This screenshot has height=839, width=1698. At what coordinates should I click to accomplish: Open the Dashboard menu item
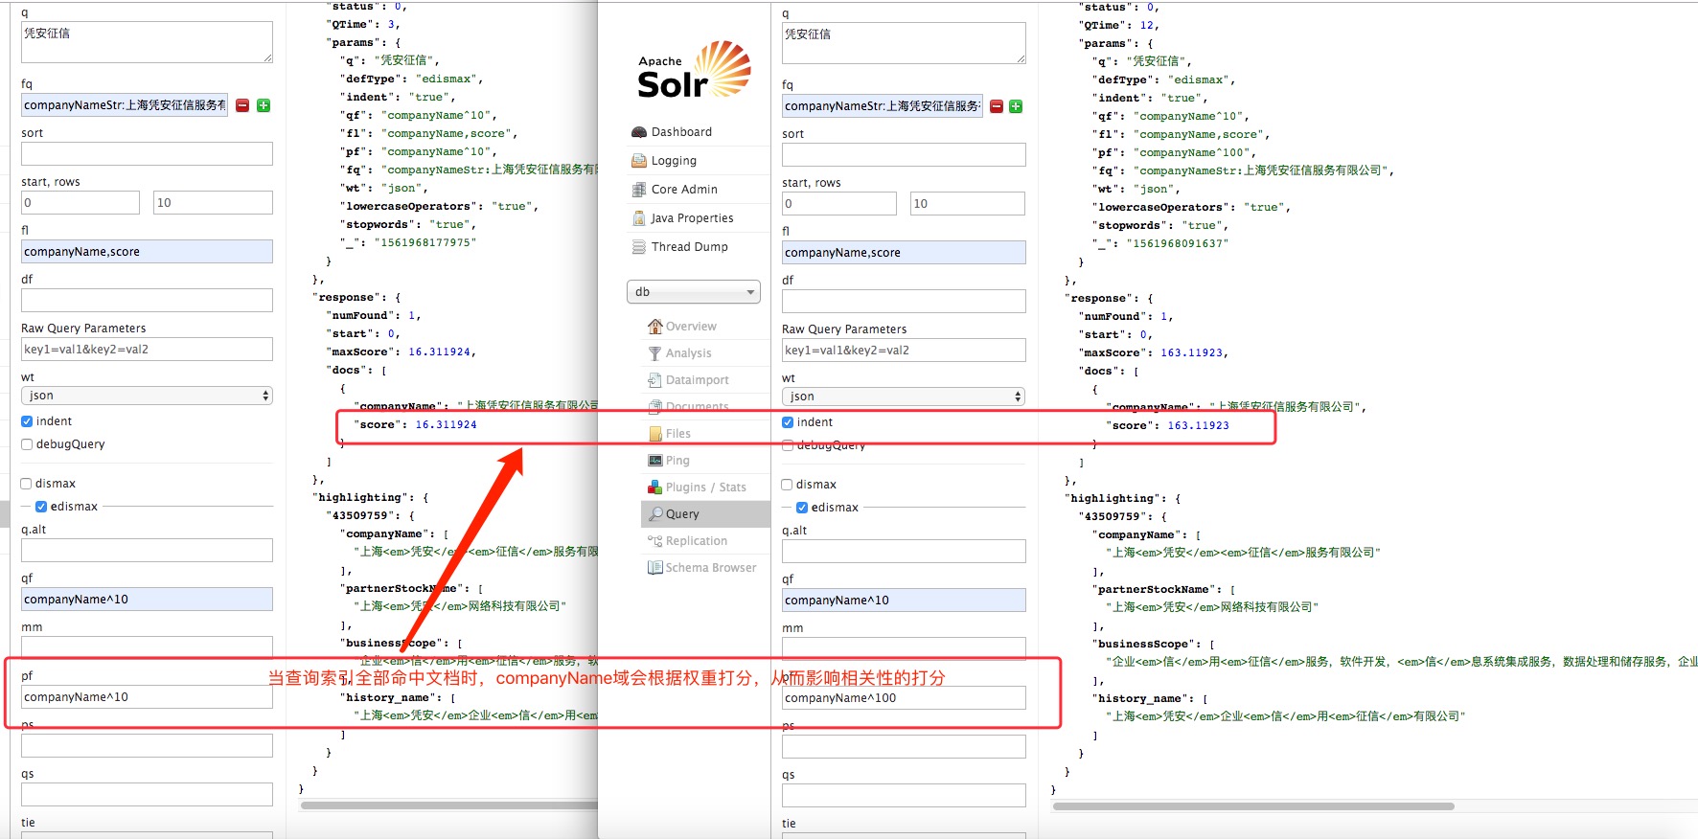tap(681, 132)
